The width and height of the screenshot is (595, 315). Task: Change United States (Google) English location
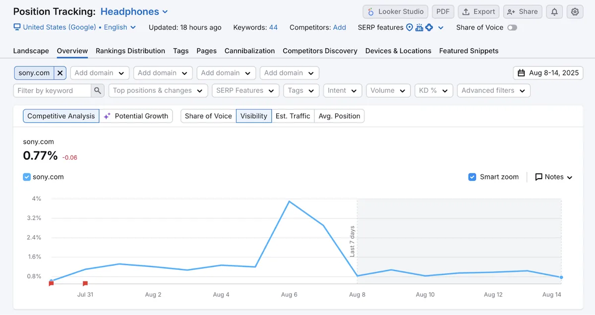coord(74,27)
